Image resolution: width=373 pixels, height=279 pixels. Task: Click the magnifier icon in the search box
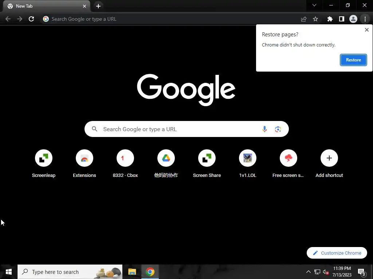(x=95, y=129)
